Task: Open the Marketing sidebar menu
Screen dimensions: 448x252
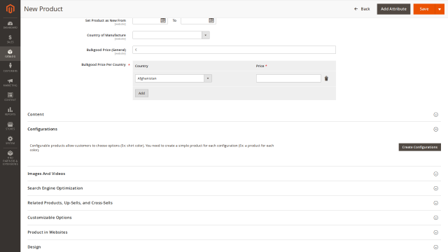Action: 10,83
